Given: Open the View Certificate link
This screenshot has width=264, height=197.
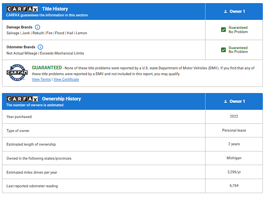Looking at the screenshot, I should pos(66,79).
